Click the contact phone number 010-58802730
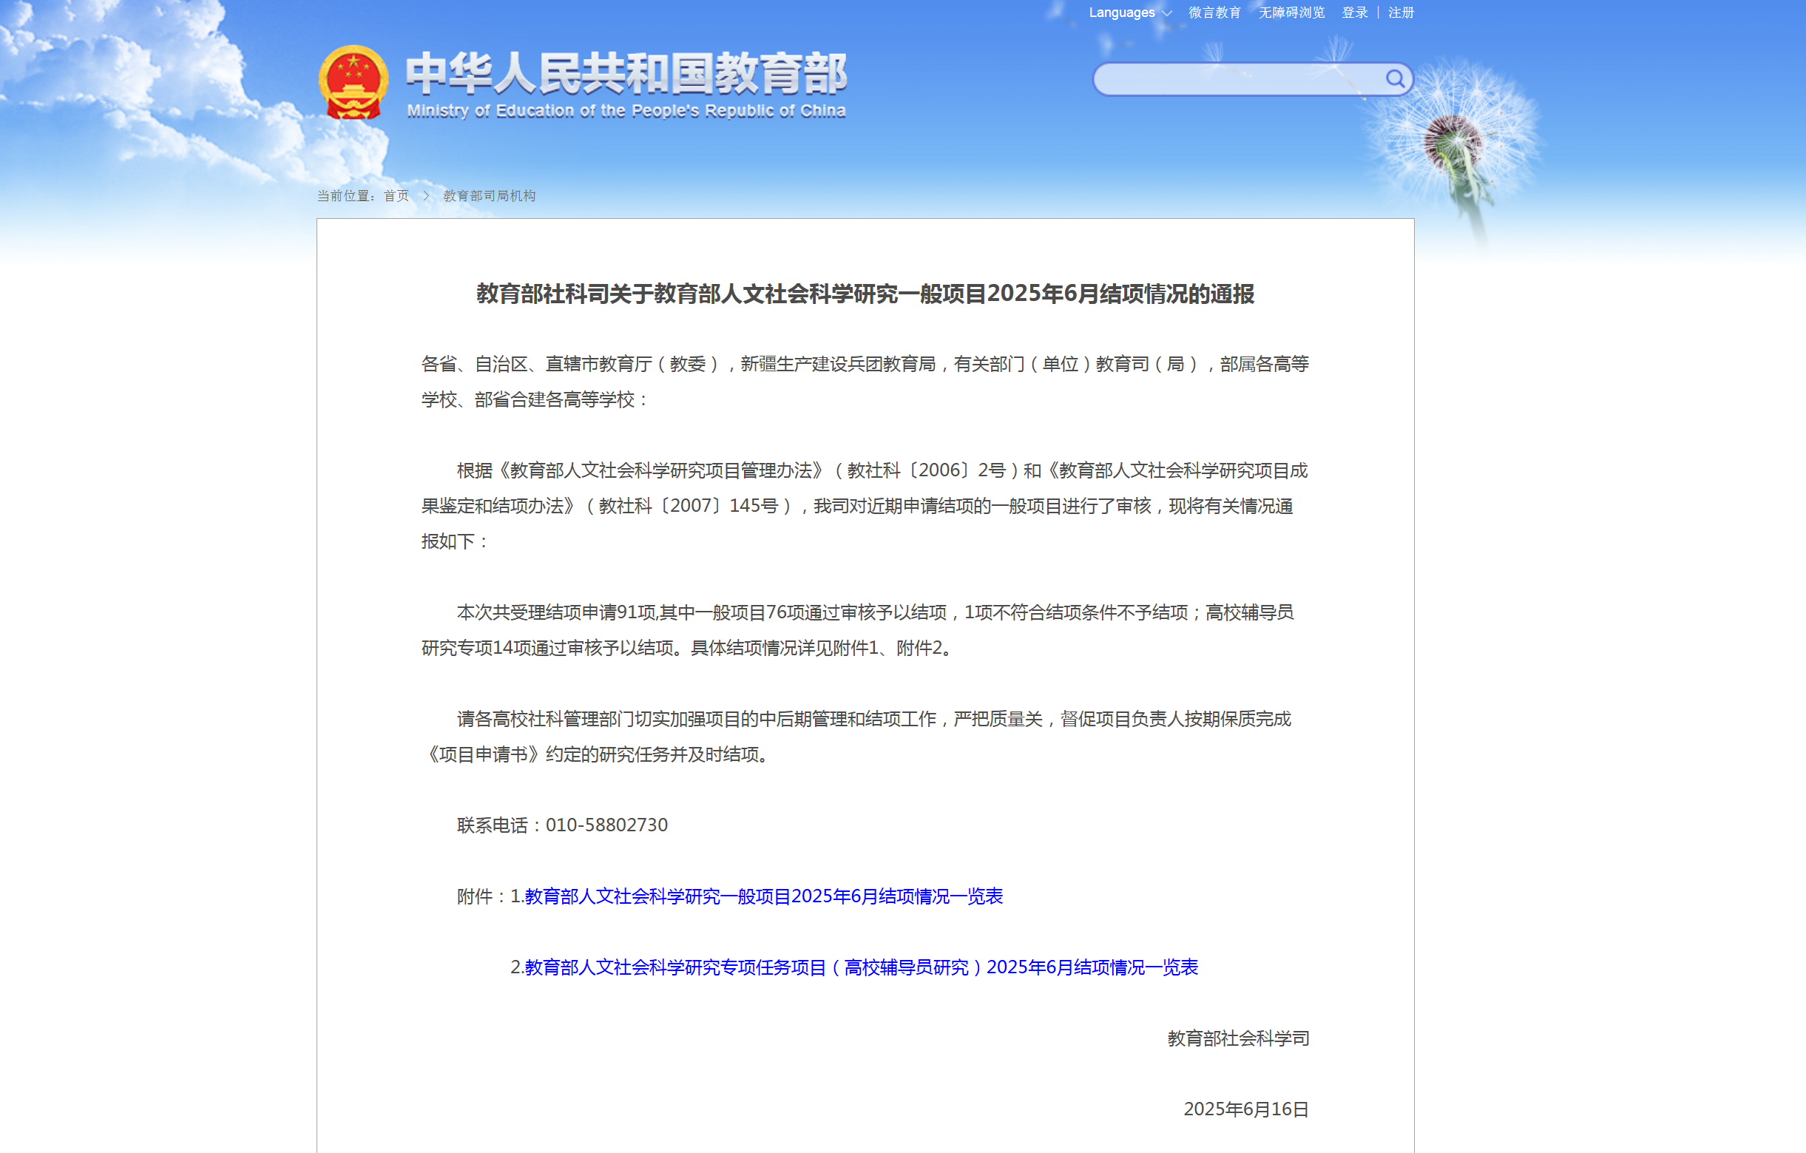The image size is (1806, 1153). 606,825
